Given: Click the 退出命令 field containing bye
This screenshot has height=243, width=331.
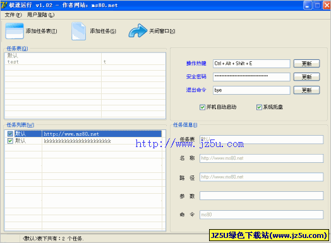Looking at the screenshot, I should tap(251, 90).
